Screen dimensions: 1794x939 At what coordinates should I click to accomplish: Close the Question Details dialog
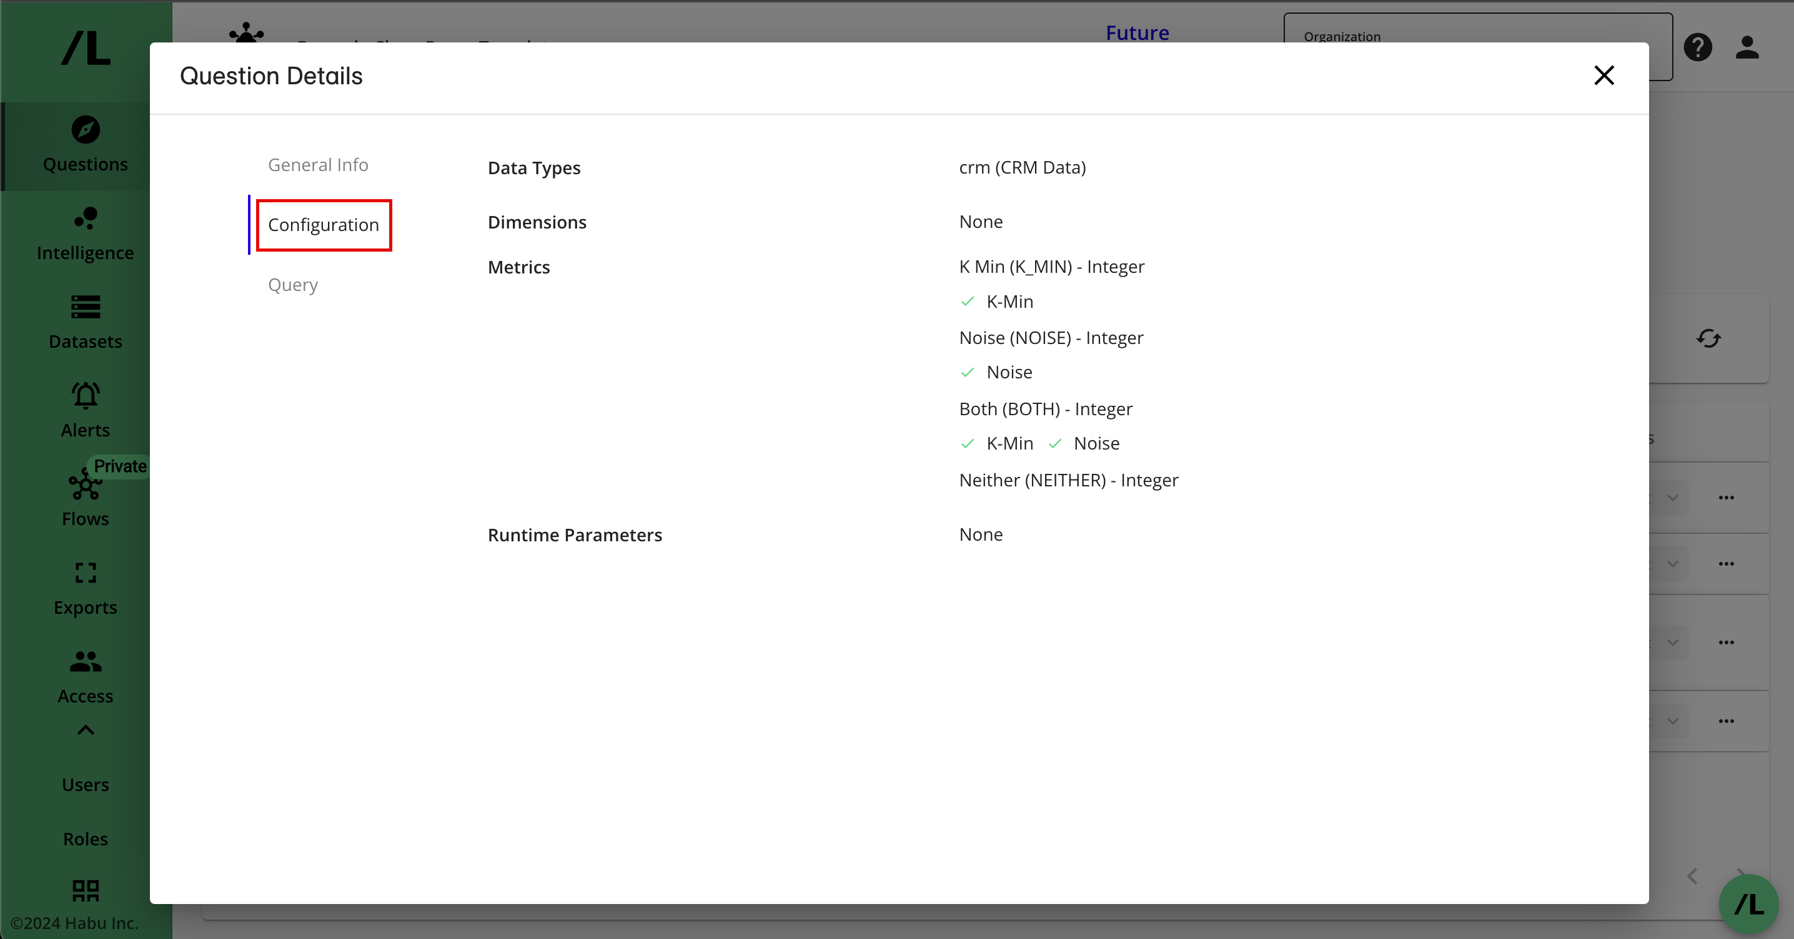tap(1603, 75)
